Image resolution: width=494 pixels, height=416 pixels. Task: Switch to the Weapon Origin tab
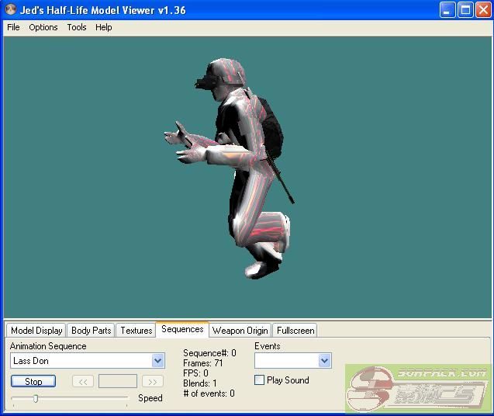240,331
